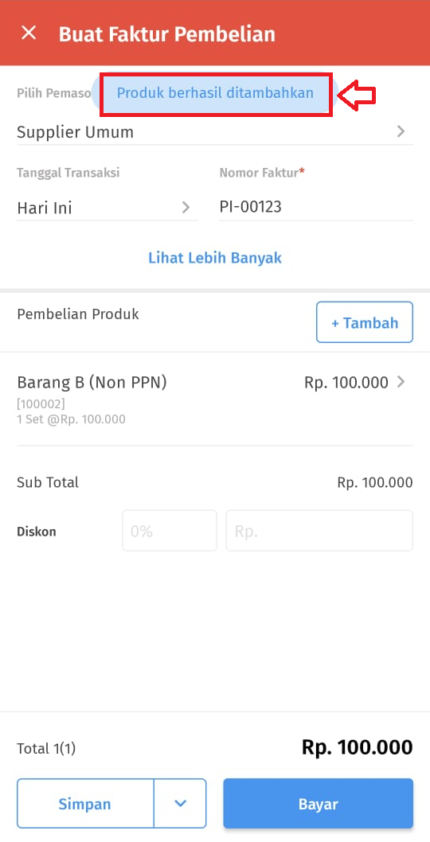Click Lihat Lebih Banyak link
Image resolution: width=430 pixels, height=842 pixels.
pos(215,258)
